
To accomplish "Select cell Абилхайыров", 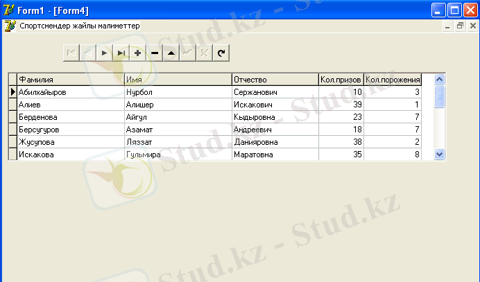I will click(x=71, y=92).
